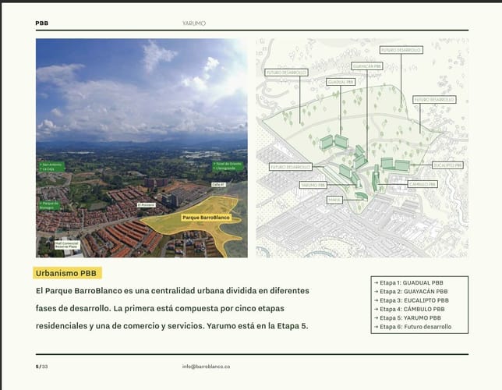Click the green Parque de Rionegro label
502x390 pixels.
point(49,205)
